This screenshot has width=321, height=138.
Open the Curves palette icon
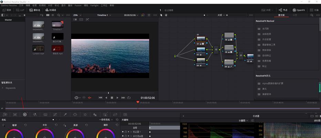click(55, 115)
